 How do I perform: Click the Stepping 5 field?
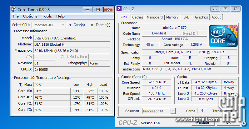tap(229, 58)
